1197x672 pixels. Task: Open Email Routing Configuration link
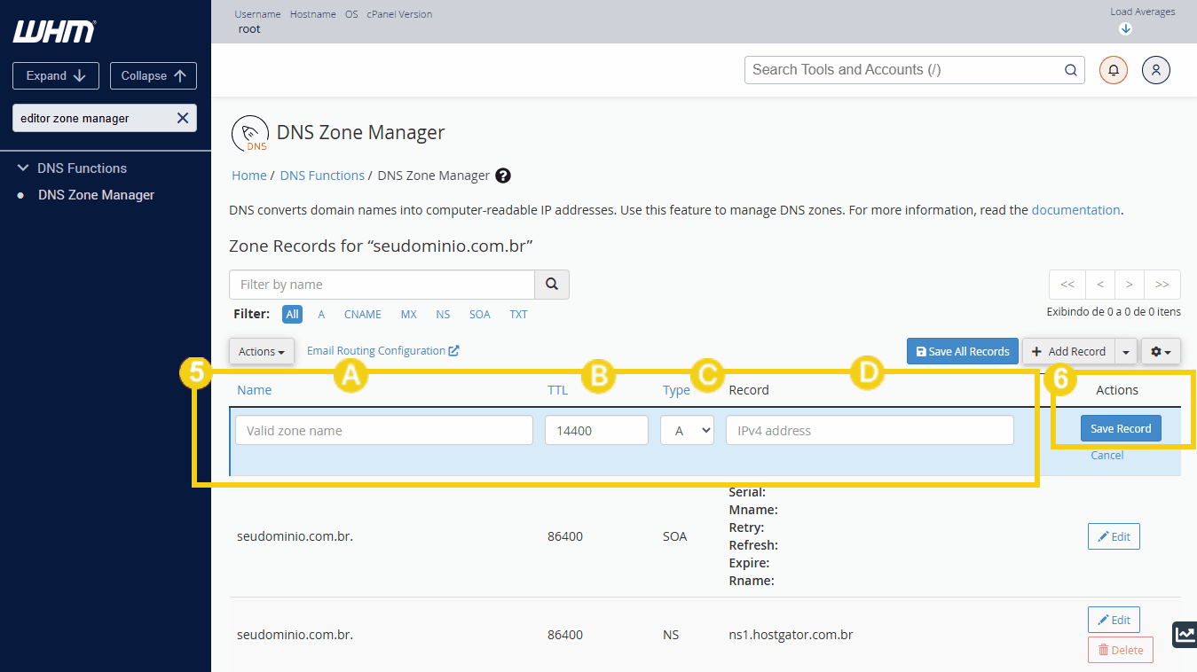(x=382, y=350)
